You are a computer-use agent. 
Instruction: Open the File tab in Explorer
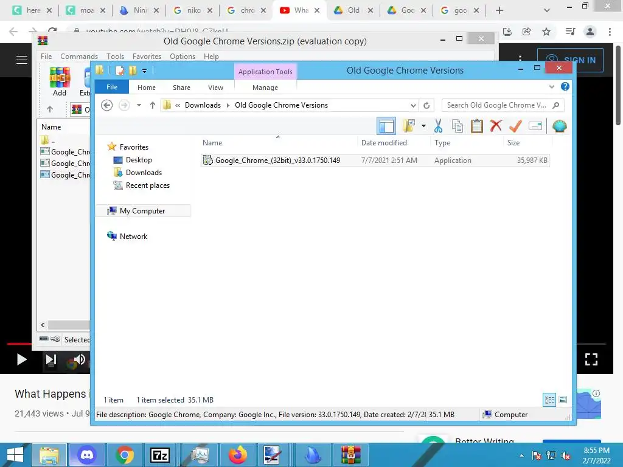coord(112,87)
